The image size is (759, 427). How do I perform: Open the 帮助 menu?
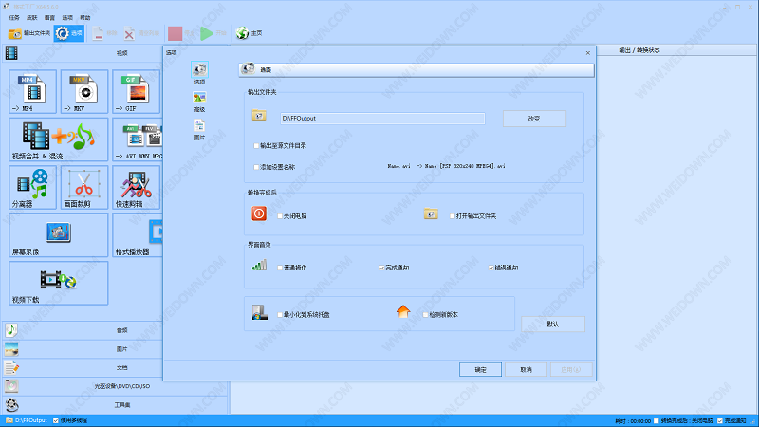85,18
